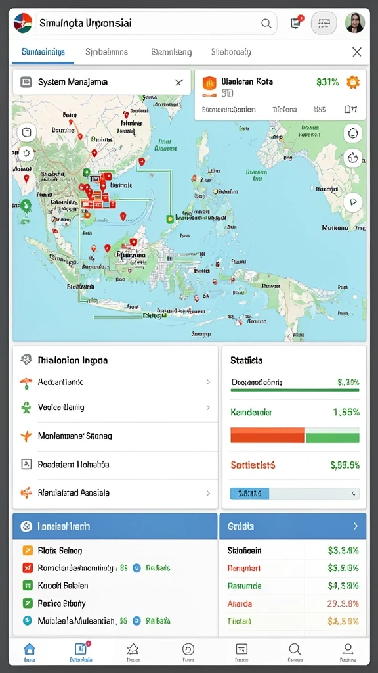
Task: Click the yellow-green marker in map center
Action: [170, 218]
